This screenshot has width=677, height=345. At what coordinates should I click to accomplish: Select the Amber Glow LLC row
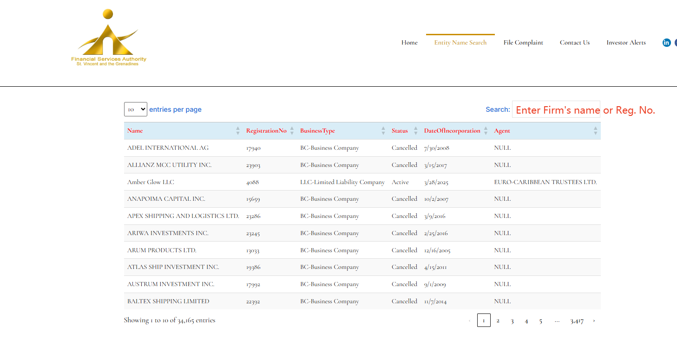pyautogui.click(x=151, y=182)
